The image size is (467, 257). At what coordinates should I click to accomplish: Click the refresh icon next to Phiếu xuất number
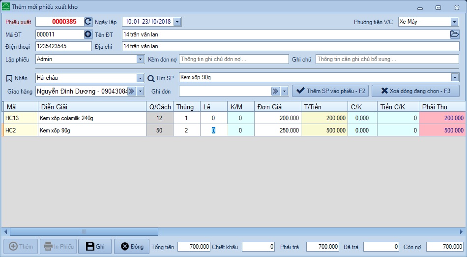(88, 22)
